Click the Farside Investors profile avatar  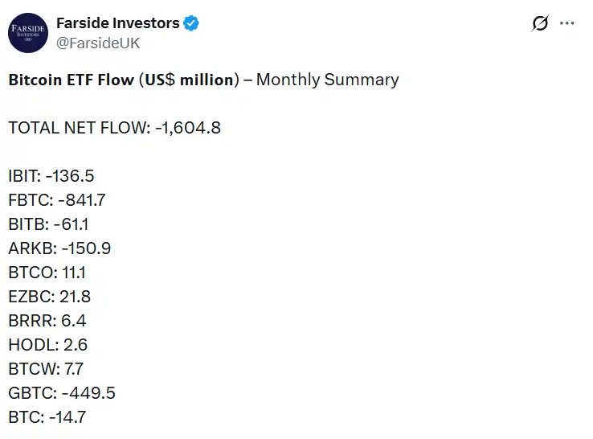point(27,33)
